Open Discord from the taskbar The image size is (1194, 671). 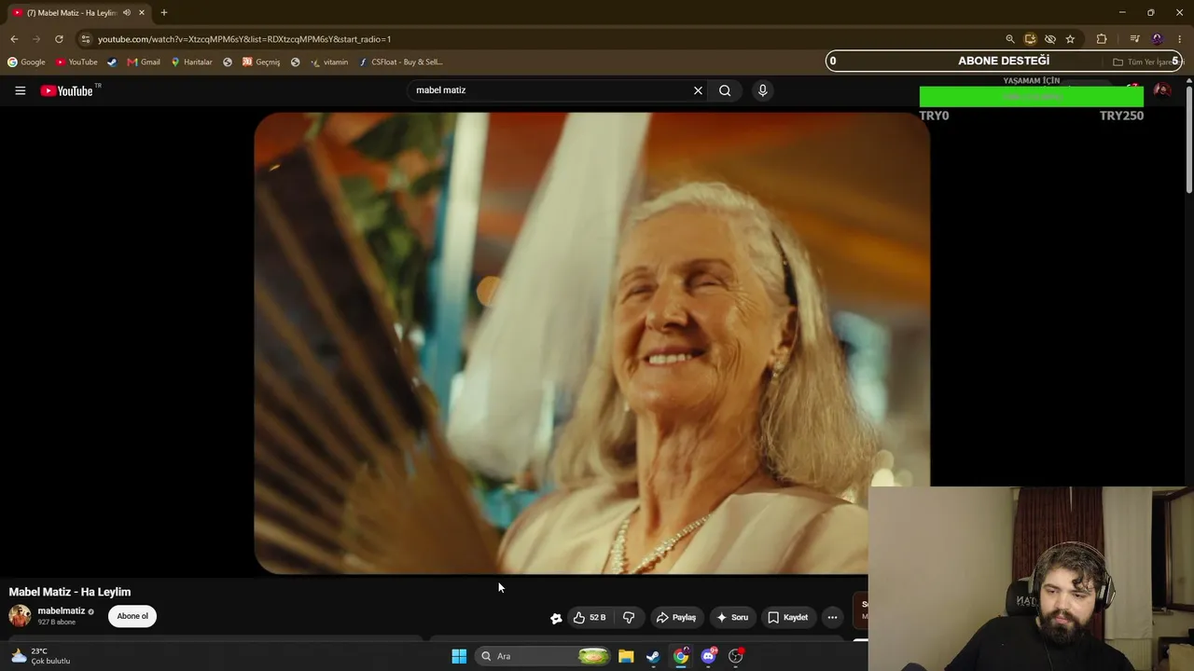[x=708, y=656]
